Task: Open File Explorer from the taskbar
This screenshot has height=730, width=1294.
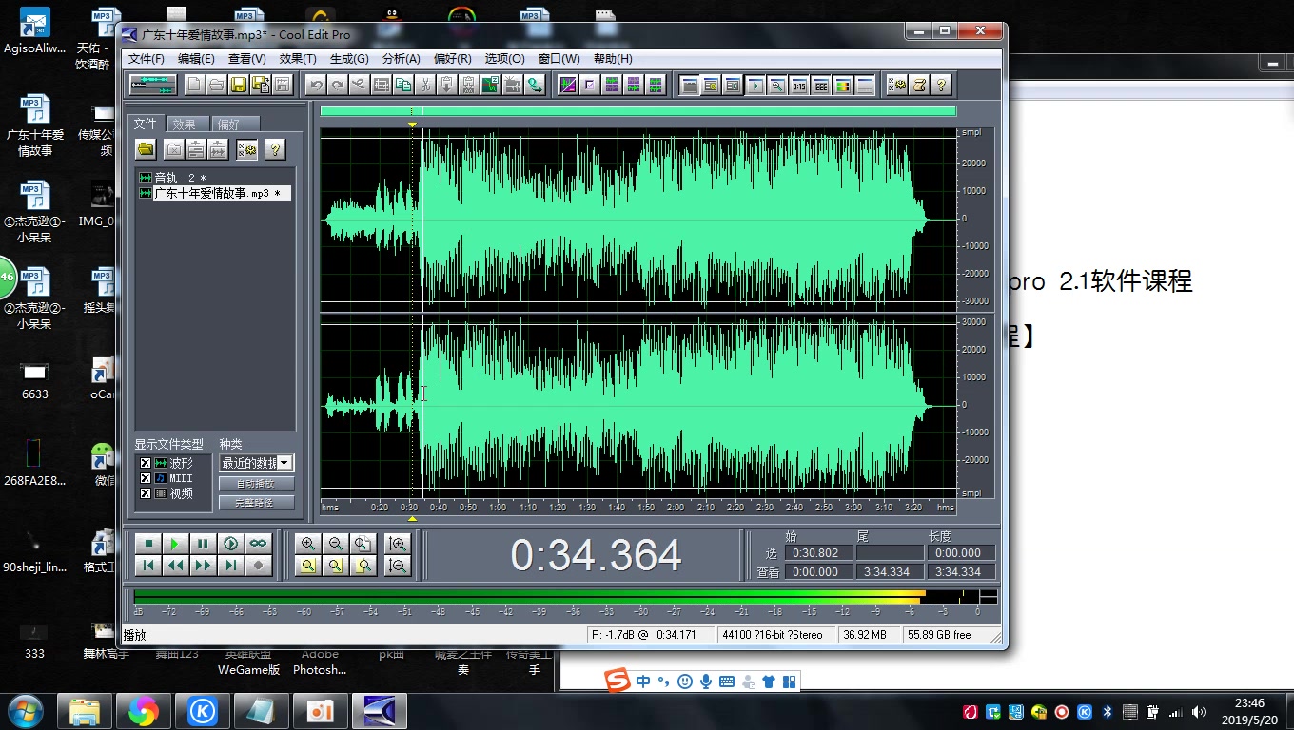Action: (85, 711)
